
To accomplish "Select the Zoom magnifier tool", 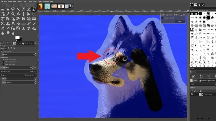I will tap(13, 14).
